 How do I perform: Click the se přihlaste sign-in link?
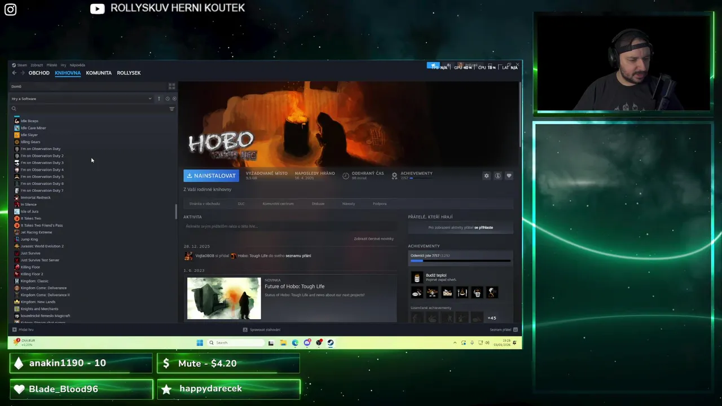click(483, 227)
